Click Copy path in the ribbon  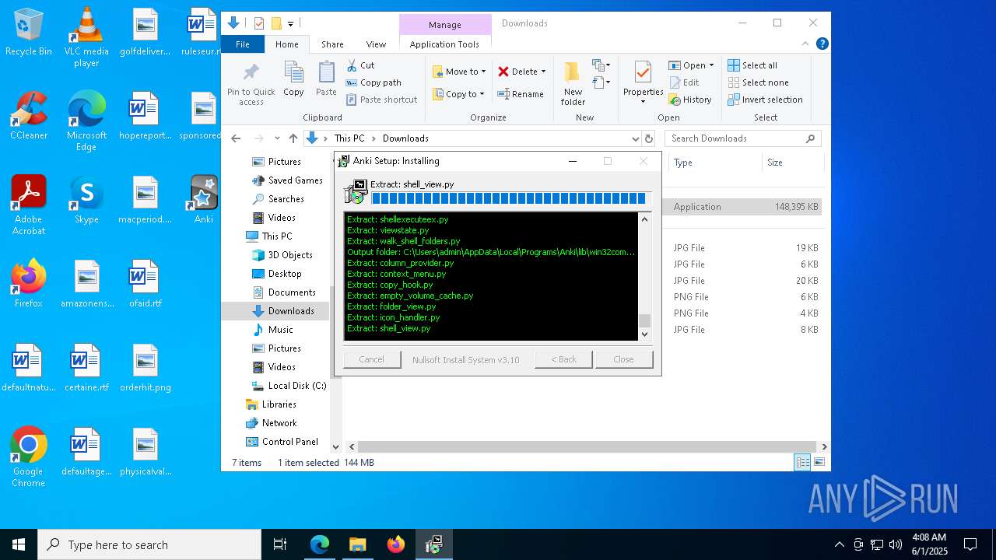pos(373,82)
